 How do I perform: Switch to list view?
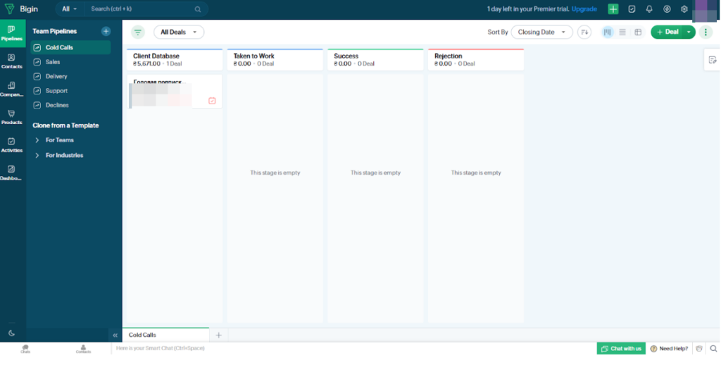[622, 32]
